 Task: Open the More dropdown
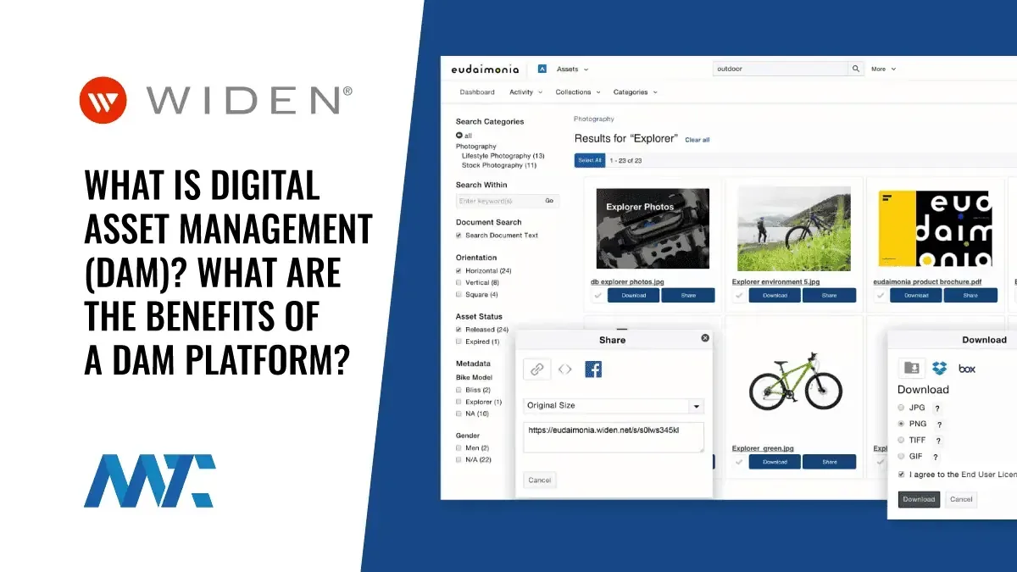click(x=883, y=69)
